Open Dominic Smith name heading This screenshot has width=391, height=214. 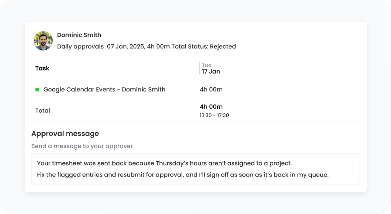[x=79, y=35]
